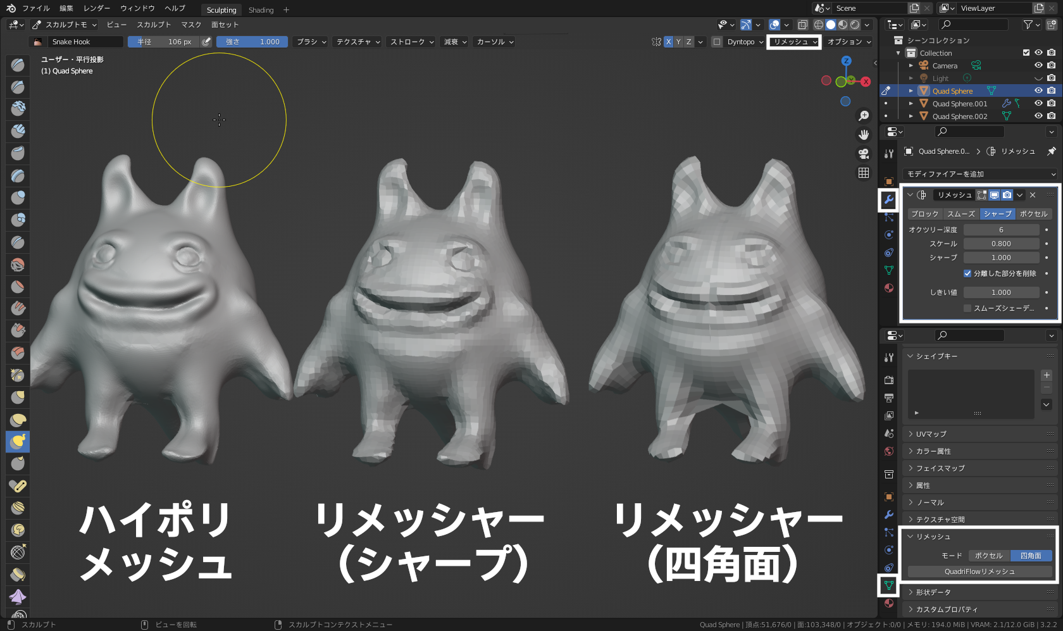Select the Snake Hook brush icon
Screen dimensions: 1063x631
[x=17, y=442]
